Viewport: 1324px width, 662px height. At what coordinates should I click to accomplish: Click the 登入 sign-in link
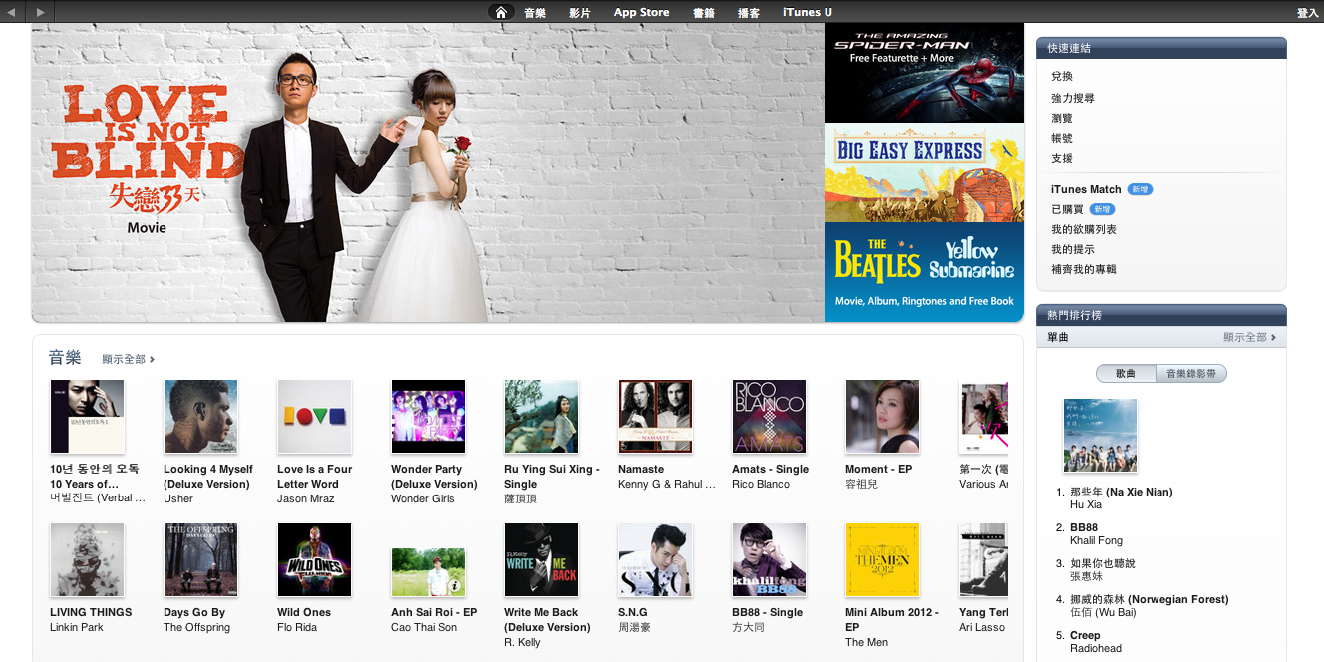pos(1307,12)
